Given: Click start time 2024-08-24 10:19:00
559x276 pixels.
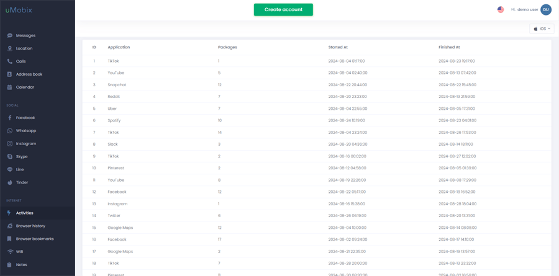Looking at the screenshot, I should [347, 120].
